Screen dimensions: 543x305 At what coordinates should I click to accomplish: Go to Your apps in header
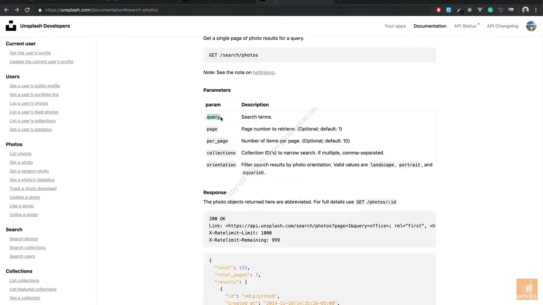point(395,26)
